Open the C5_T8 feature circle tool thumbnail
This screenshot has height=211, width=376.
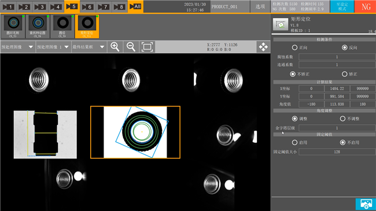click(38, 26)
